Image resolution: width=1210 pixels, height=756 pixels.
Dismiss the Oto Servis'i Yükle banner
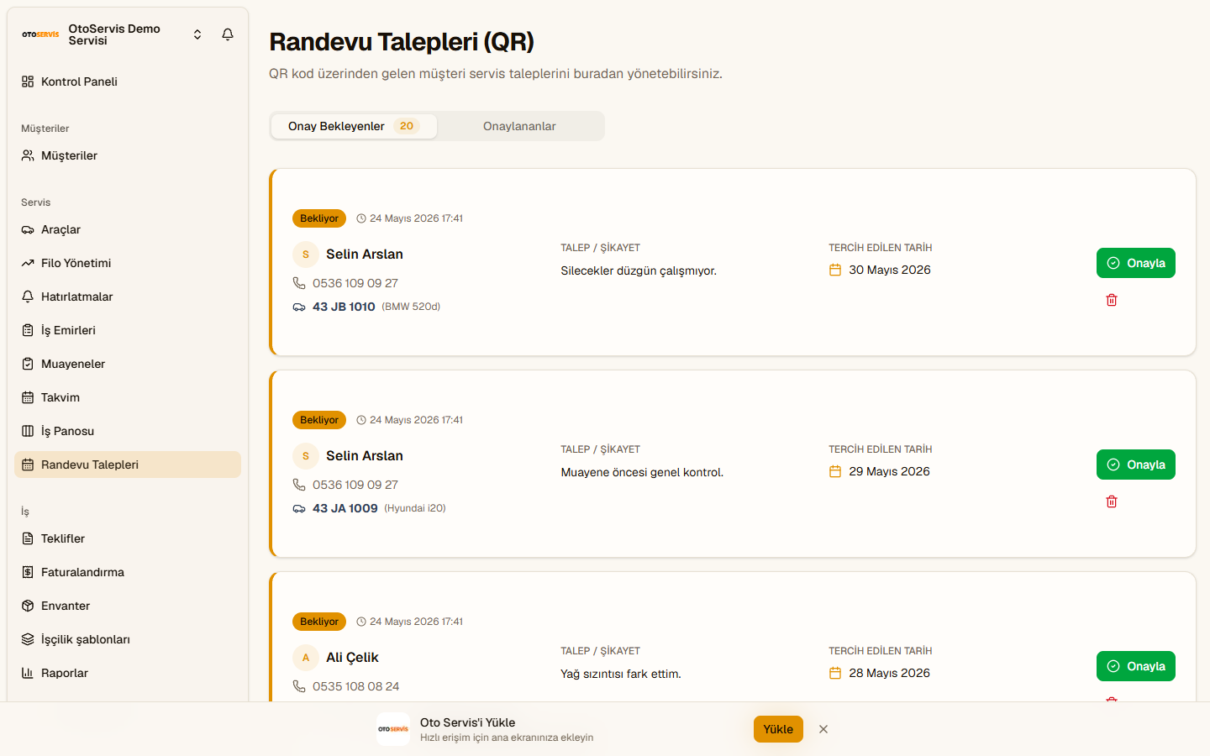[x=823, y=729]
